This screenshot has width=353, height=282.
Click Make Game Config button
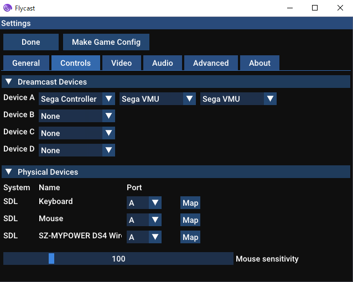click(106, 42)
